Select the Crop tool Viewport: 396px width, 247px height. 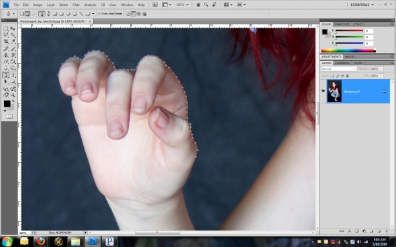6,41
